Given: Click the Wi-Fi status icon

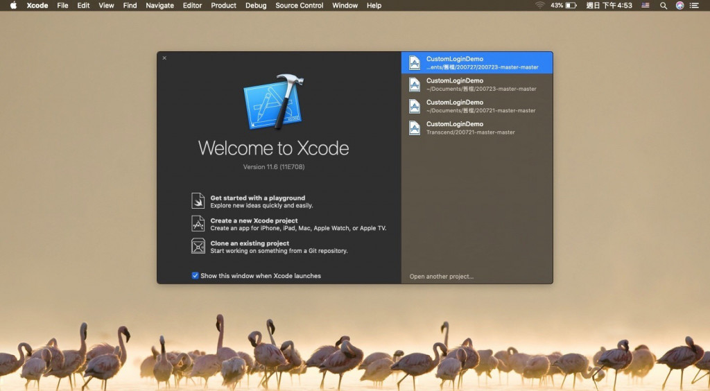Looking at the screenshot, I should pos(539,6).
